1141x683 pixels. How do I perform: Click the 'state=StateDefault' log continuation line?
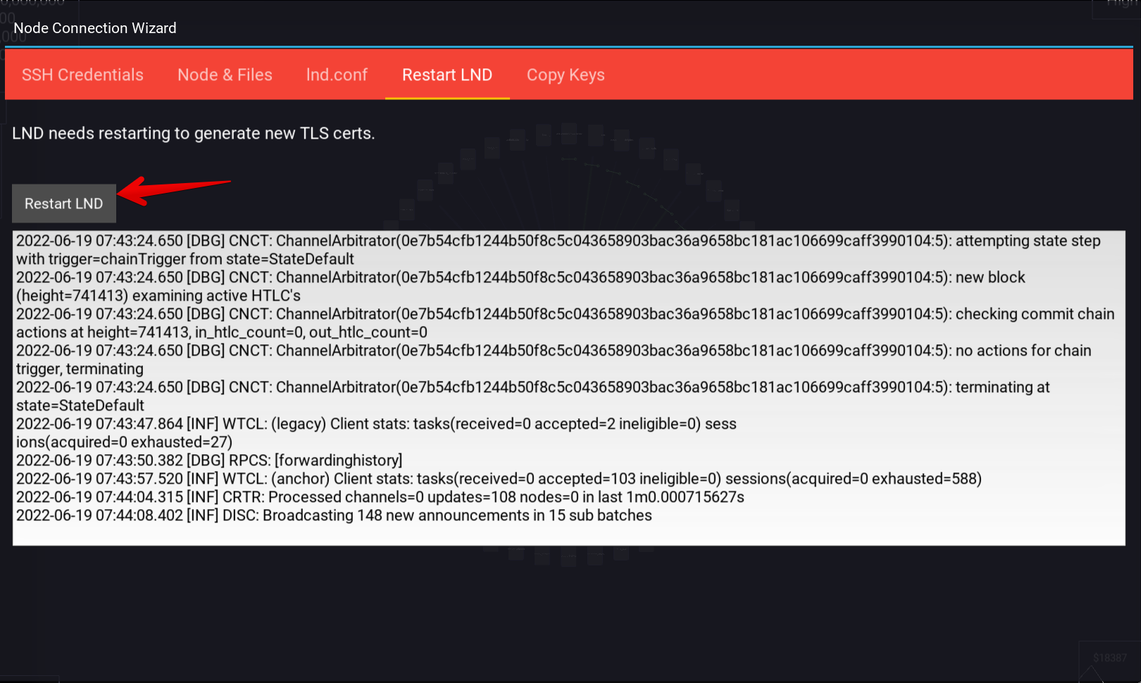(x=80, y=406)
